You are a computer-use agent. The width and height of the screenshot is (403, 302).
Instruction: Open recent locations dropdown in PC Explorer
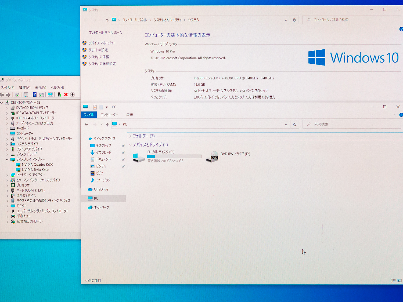point(102,124)
